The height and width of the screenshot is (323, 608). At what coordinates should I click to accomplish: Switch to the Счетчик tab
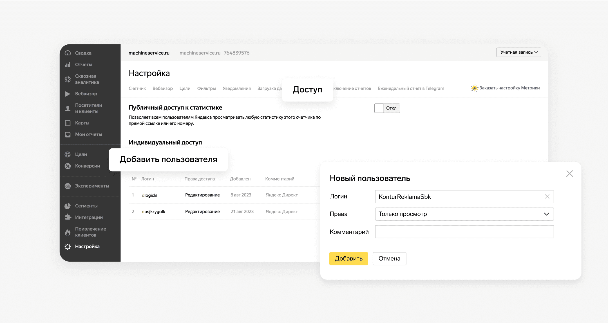pos(137,88)
